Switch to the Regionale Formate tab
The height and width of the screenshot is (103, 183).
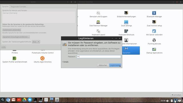pos(18,7)
